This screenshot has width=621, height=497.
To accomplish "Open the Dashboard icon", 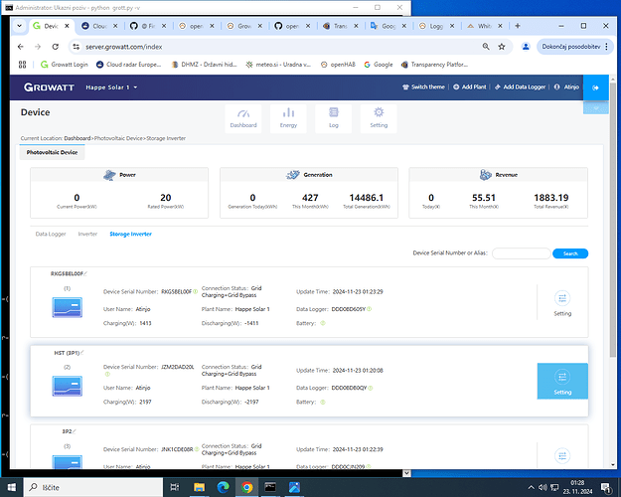I will click(242, 117).
